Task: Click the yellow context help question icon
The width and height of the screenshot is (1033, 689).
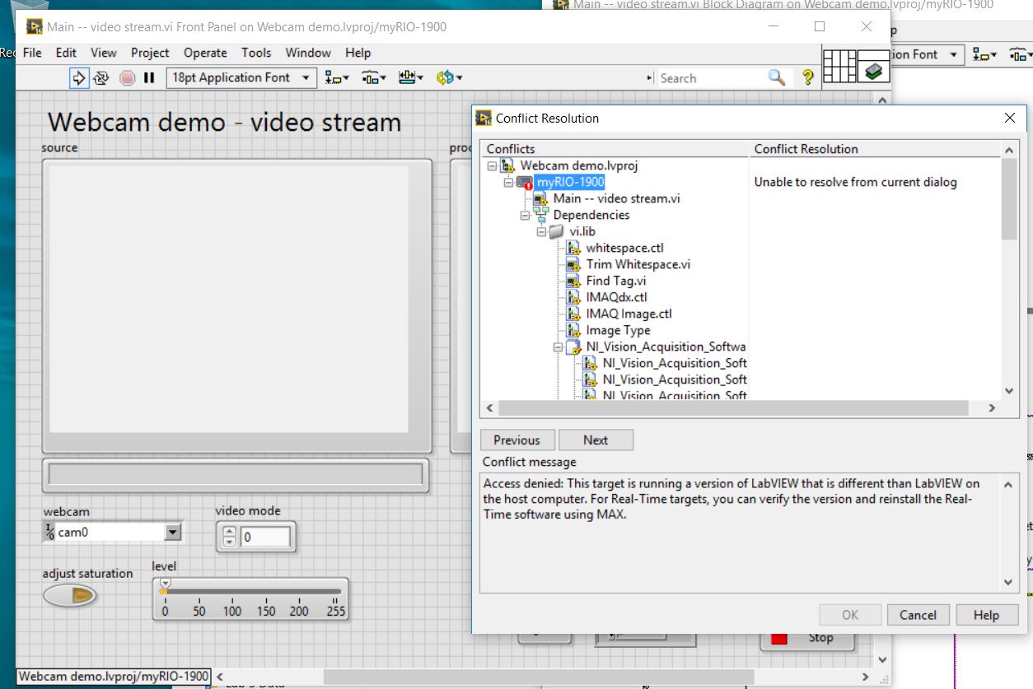Action: [x=807, y=77]
